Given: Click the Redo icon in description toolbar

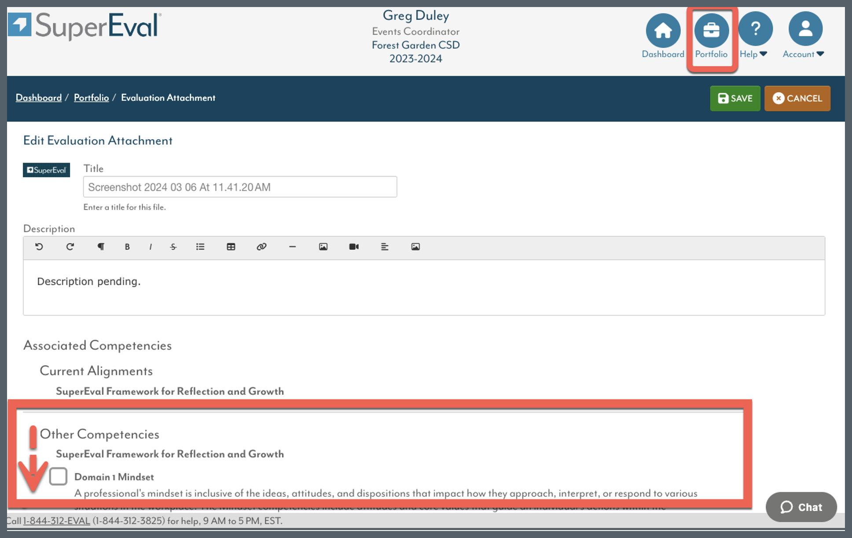Looking at the screenshot, I should pyautogui.click(x=70, y=247).
